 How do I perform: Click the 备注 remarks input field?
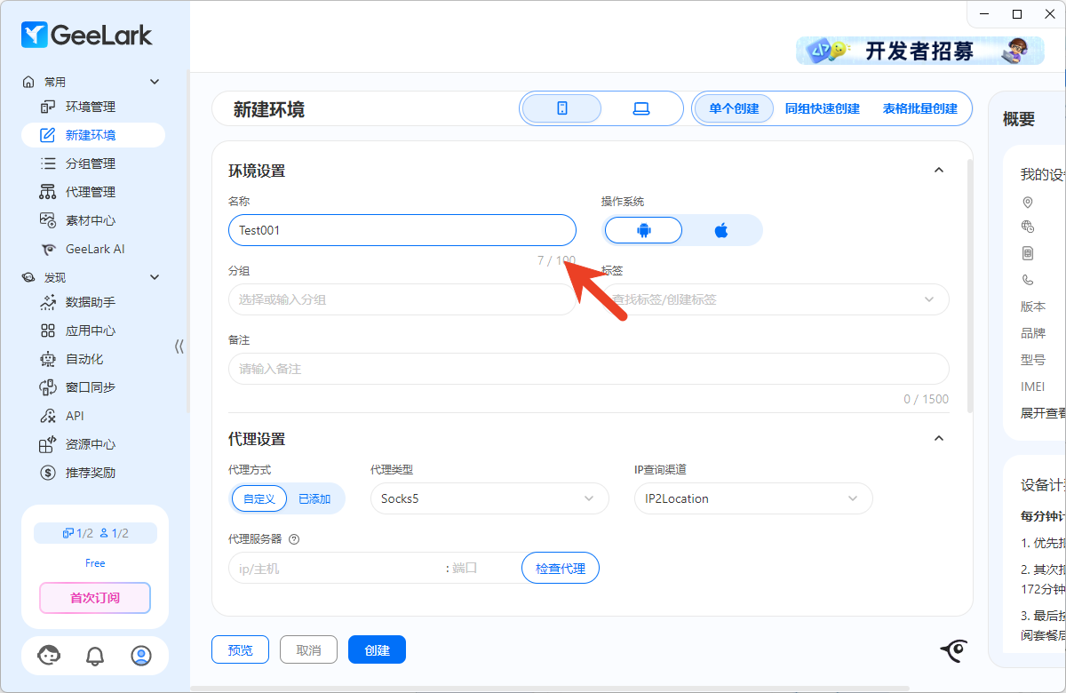pos(588,369)
